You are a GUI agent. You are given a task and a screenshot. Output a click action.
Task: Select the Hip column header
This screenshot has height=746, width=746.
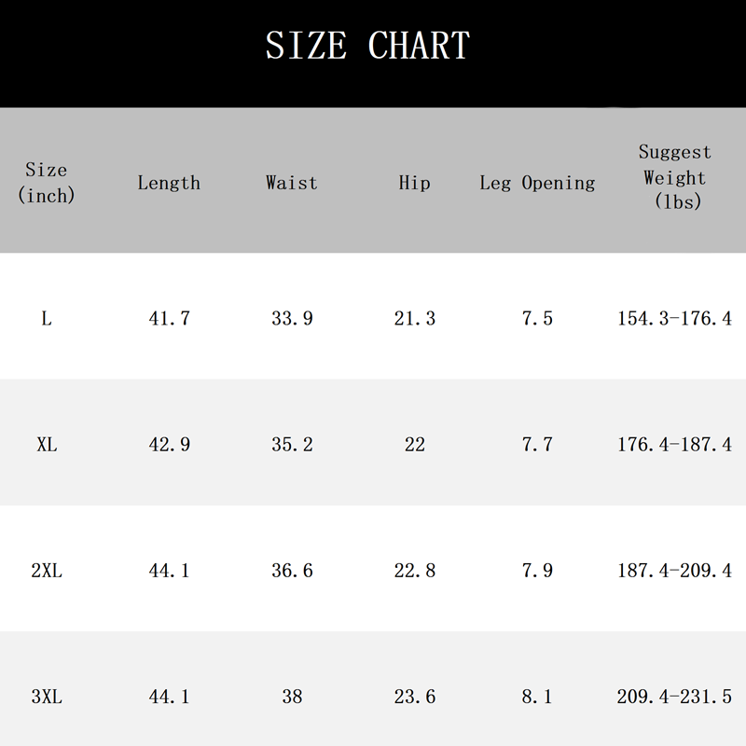(414, 183)
